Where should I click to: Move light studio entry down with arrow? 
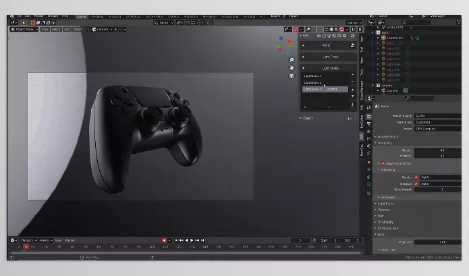pyautogui.click(x=353, y=96)
